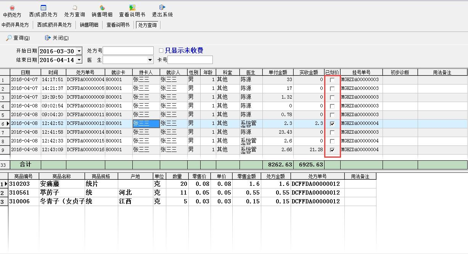Screen dimensions: 468x254
Task: Click the 挂号单号 column header
Action: 361,72
